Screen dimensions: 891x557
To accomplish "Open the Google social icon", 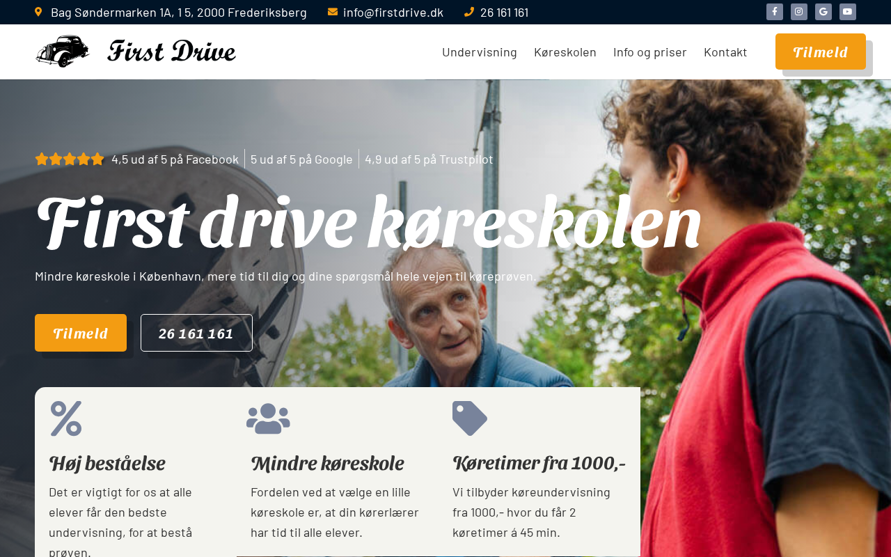I will (823, 12).
